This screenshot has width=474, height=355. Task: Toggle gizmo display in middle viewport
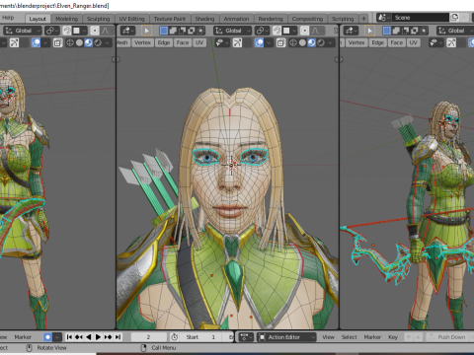237,42
